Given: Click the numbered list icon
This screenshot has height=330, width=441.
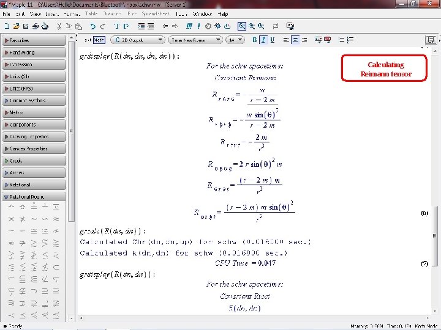Looking at the screenshot, I should point(350,40).
